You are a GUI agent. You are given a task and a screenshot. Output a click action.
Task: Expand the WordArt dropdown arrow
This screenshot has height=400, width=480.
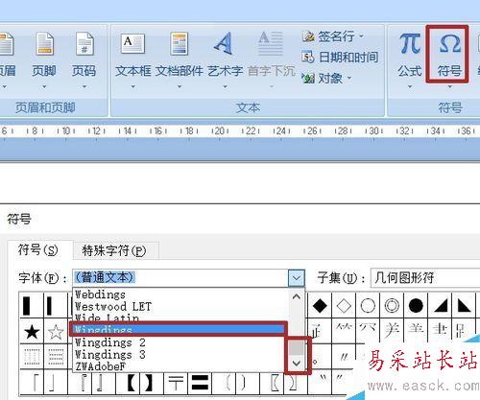coord(225,86)
